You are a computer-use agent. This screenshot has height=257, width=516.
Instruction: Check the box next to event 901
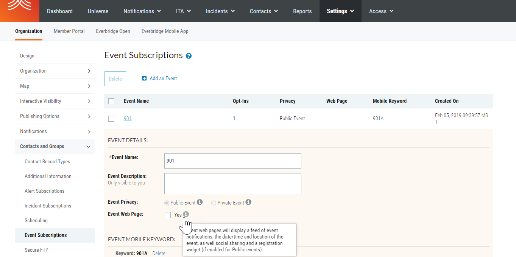coord(111,118)
